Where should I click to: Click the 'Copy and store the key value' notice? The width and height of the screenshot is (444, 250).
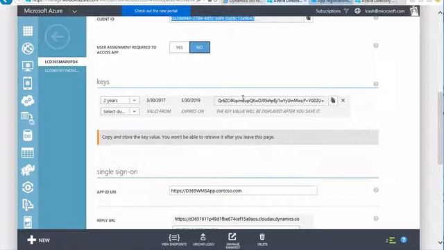point(238,137)
